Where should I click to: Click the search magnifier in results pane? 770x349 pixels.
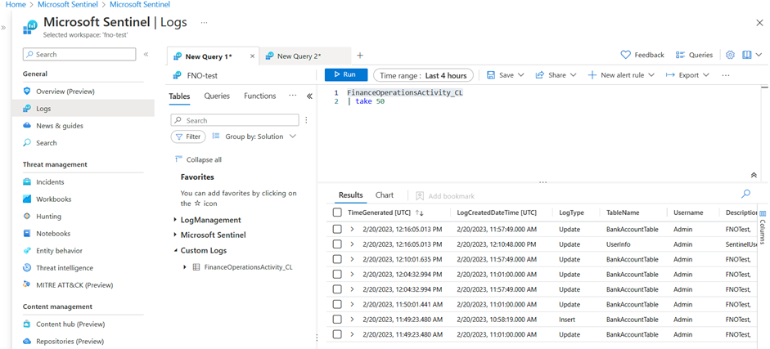pos(745,194)
